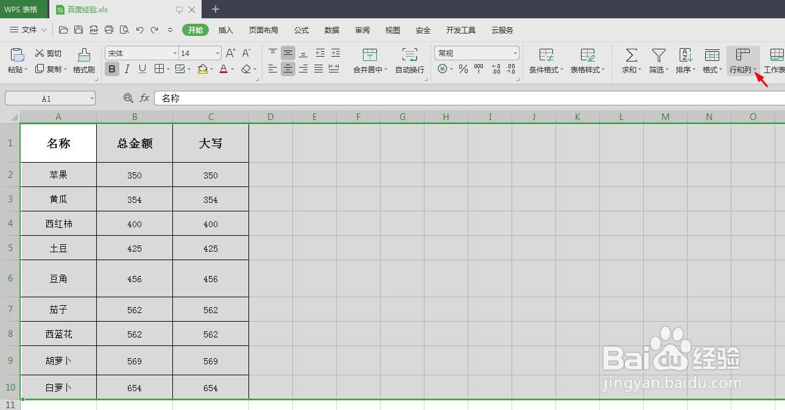This screenshot has width=785, height=410.
Task: Toggle underline formatting
Action: coord(143,69)
